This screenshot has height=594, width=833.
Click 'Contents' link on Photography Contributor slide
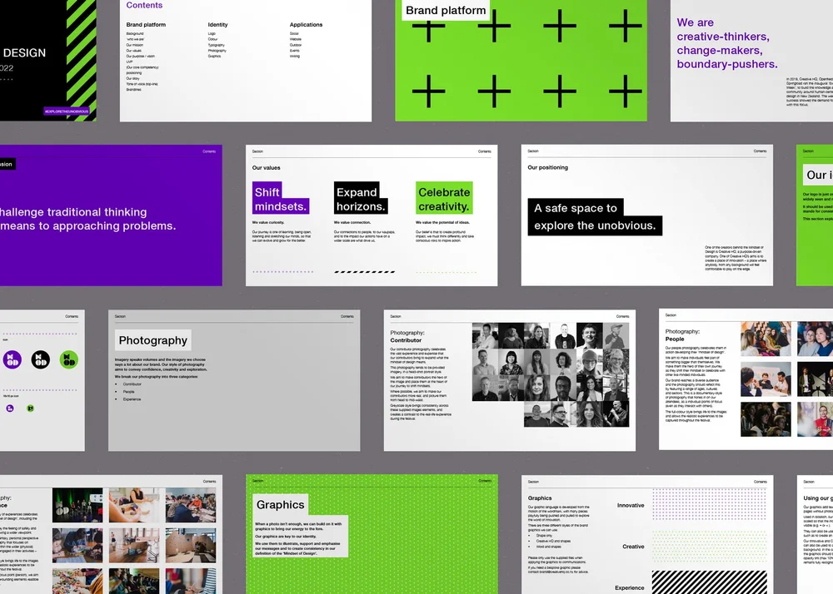coord(622,316)
